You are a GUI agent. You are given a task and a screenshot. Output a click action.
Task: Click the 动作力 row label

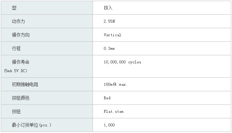pos(18,21)
